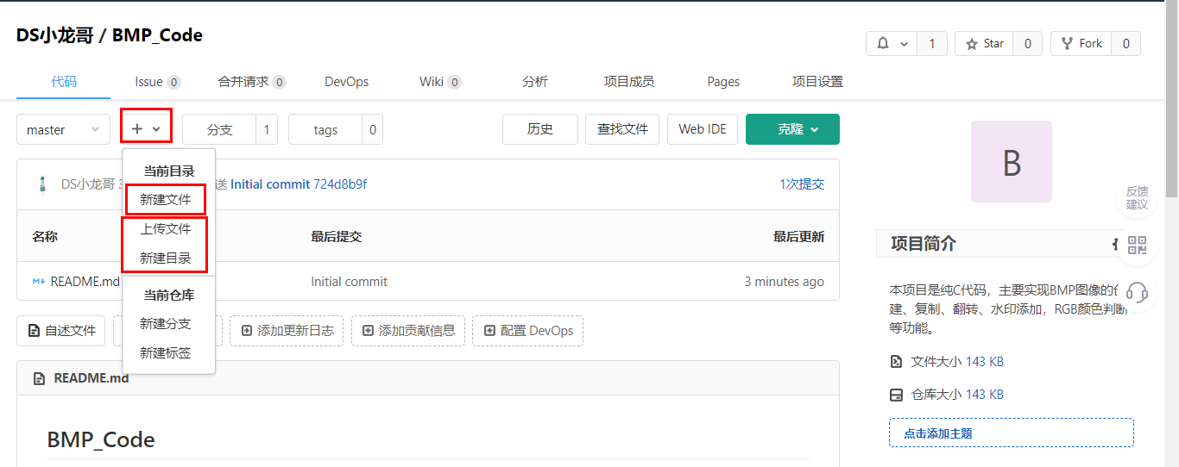
Task: Click the BMP_Code project name in title
Action: [157, 35]
